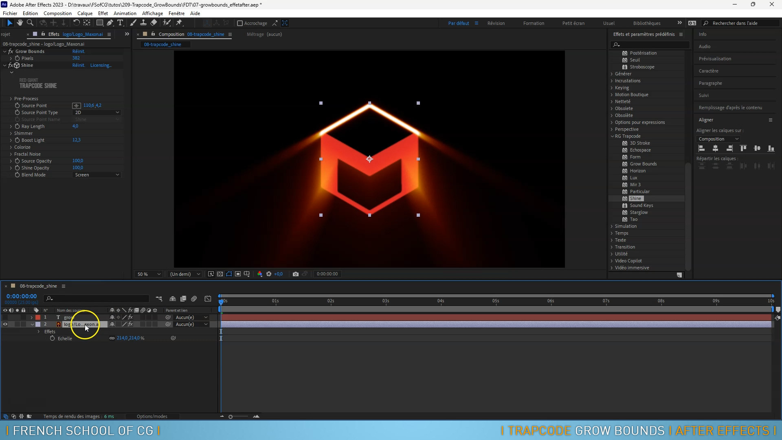782x440 pixels.
Task: Click the Shine effect icon in RG Trapcode
Action: (625, 198)
